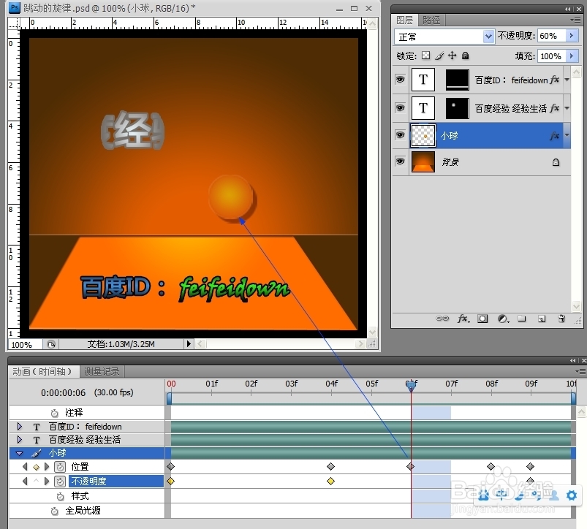Select 不透明度 property row label
This screenshot has height=529, width=587.
pos(116,481)
